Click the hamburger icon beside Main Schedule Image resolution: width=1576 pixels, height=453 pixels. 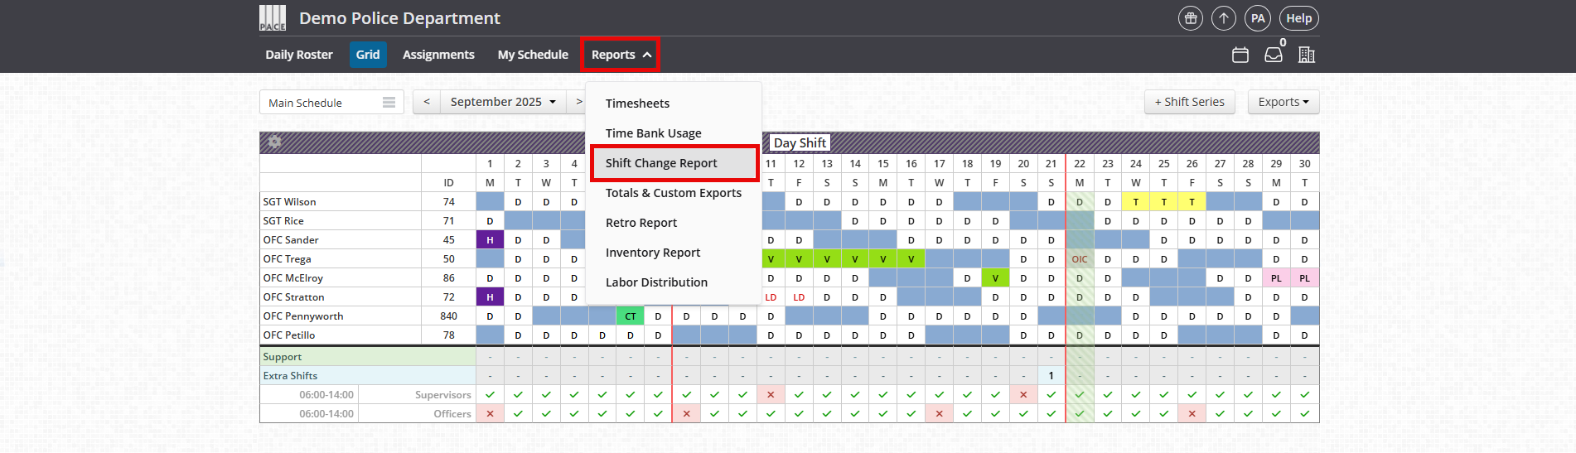point(389,102)
